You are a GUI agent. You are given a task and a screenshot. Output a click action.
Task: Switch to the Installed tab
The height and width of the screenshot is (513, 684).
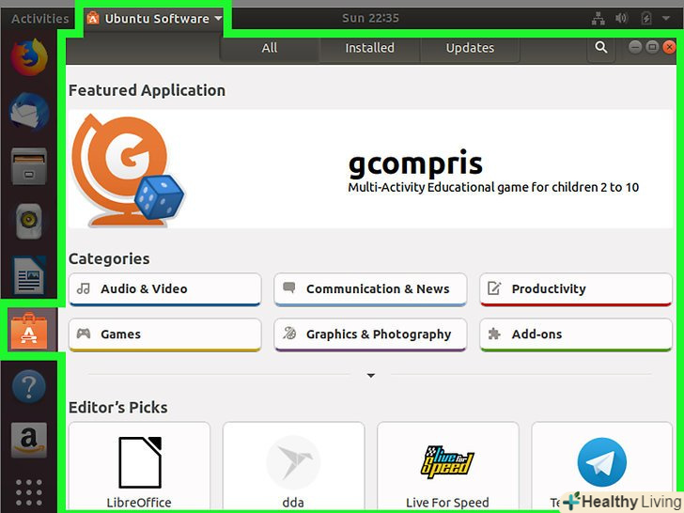click(370, 48)
